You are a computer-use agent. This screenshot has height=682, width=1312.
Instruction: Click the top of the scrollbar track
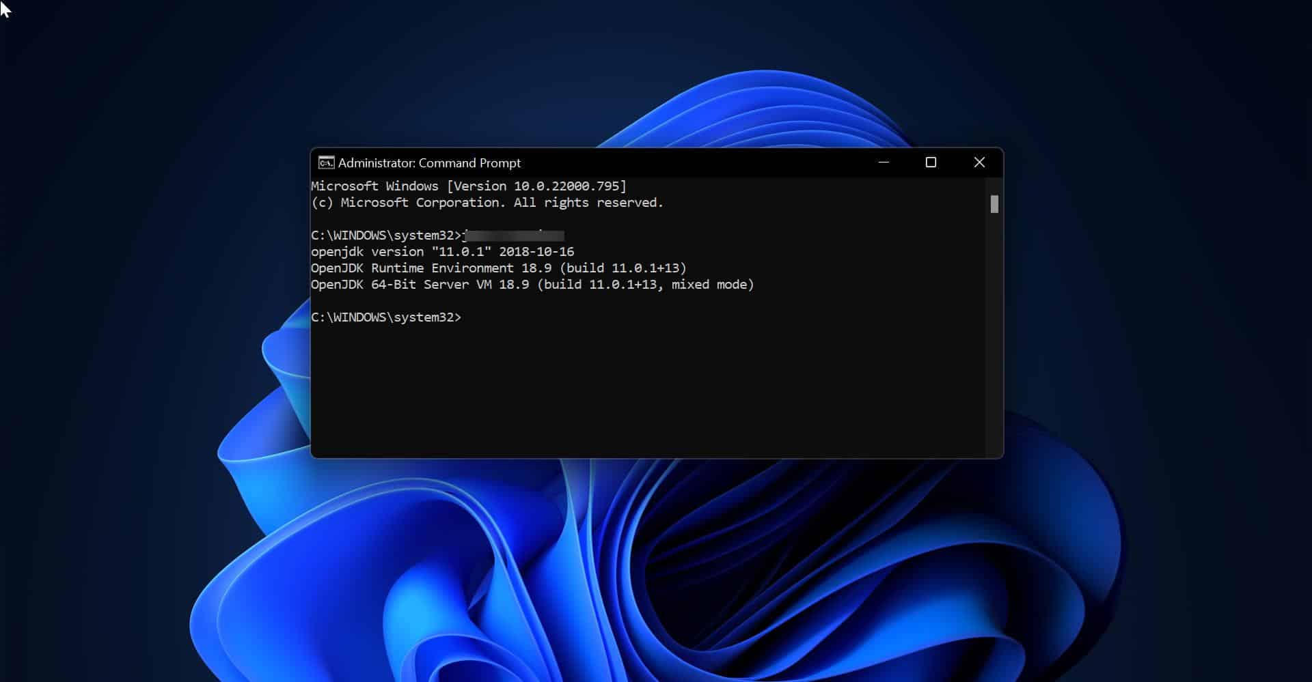click(994, 184)
